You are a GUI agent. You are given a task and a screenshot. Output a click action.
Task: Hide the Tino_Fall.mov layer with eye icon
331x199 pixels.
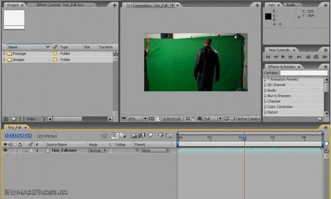[x=6, y=150]
